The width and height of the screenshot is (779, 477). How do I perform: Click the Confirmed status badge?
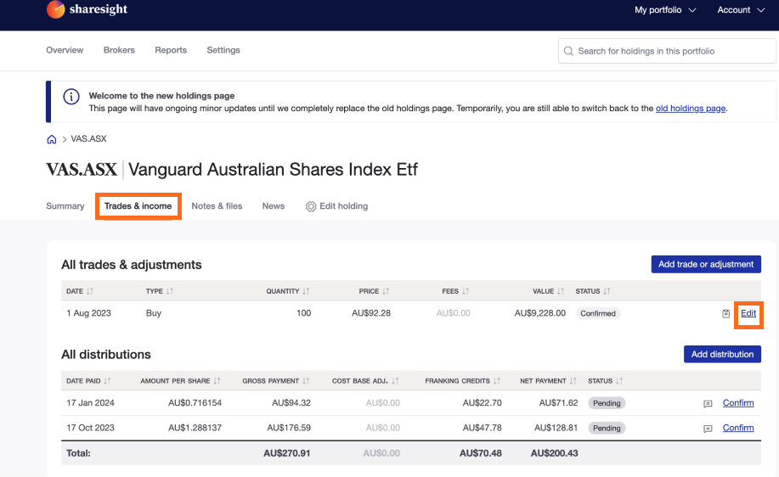[x=598, y=314]
